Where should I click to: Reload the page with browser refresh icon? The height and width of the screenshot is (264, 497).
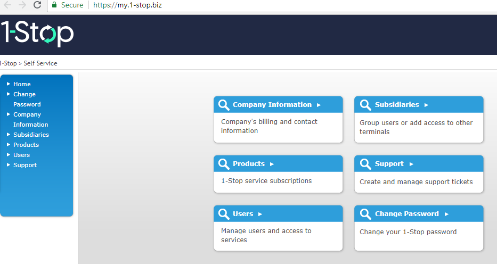[37, 5]
